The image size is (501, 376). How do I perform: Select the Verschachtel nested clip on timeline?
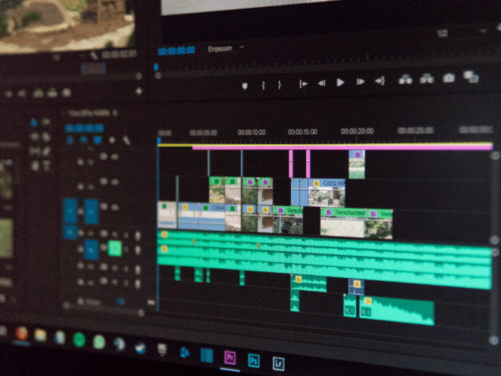click(x=342, y=213)
